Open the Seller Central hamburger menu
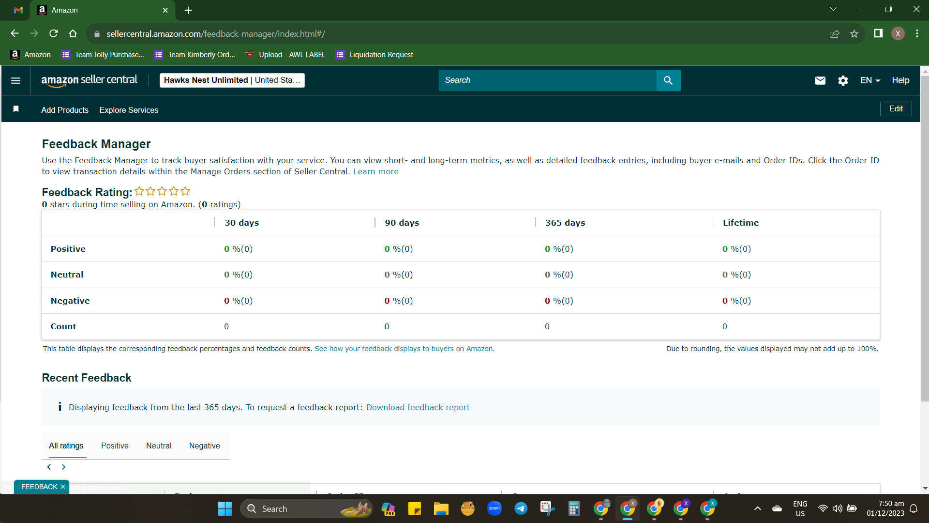929x523 pixels. (15, 80)
